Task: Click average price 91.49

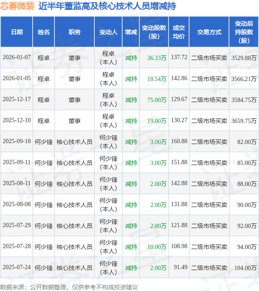Action: [181, 267]
